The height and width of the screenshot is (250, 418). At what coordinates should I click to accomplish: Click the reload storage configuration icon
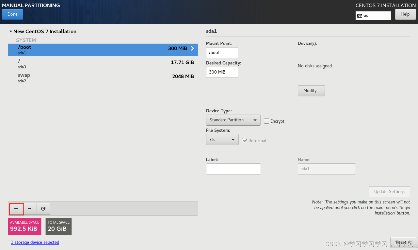point(43,209)
